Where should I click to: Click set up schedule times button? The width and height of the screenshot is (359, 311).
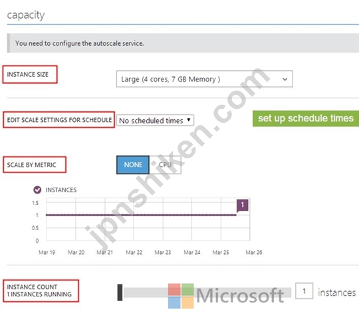point(306,118)
